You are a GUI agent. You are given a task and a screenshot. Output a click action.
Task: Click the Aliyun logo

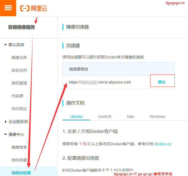[34, 8]
